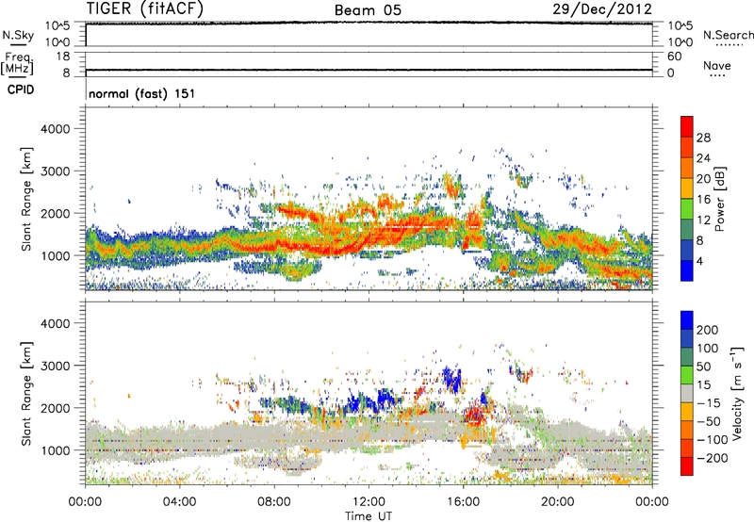Click the power colorbar value 28

[x=703, y=138]
